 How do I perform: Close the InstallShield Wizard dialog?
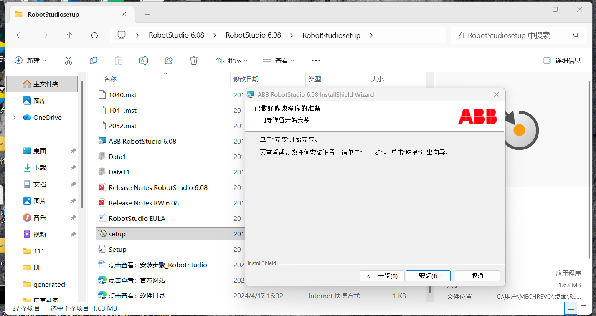(496, 94)
